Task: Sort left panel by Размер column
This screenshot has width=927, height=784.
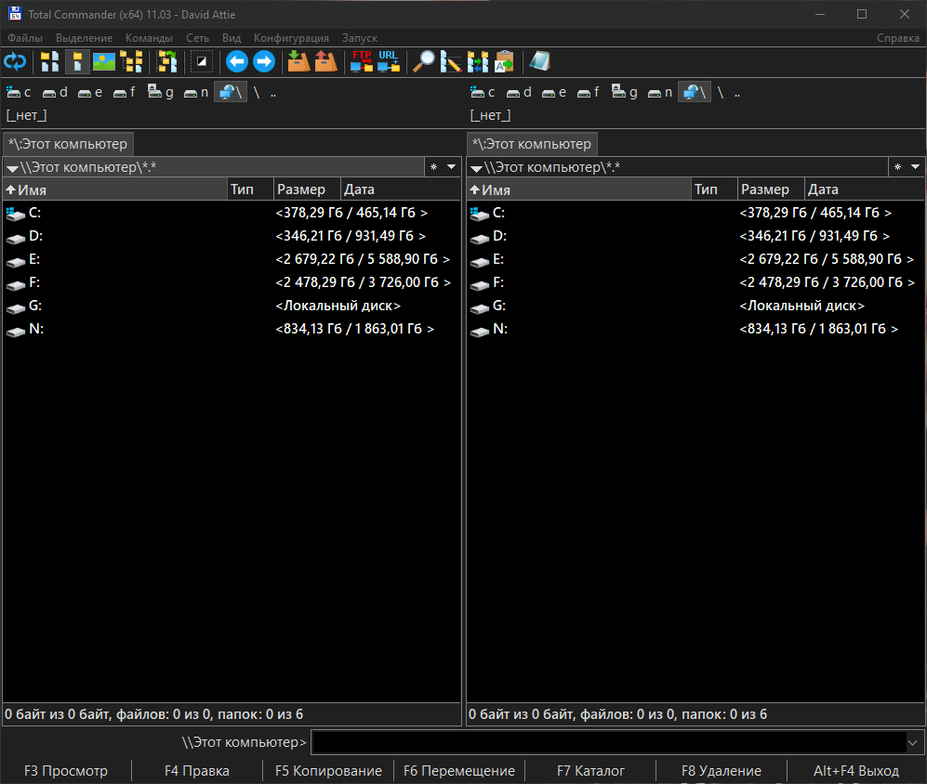Action: click(308, 189)
